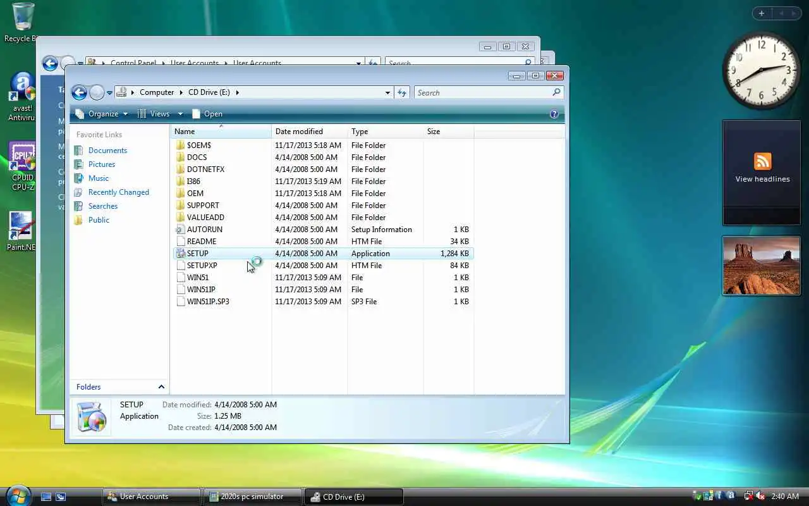Select the README file icon
This screenshot has height=506, width=809.
pyautogui.click(x=181, y=242)
